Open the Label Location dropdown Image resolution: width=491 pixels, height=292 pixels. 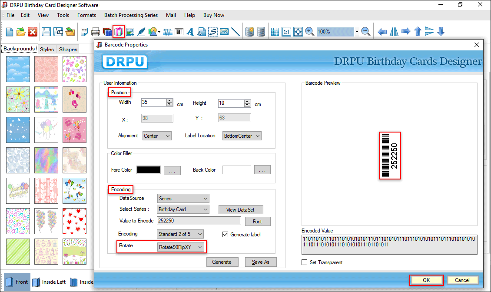[242, 136]
